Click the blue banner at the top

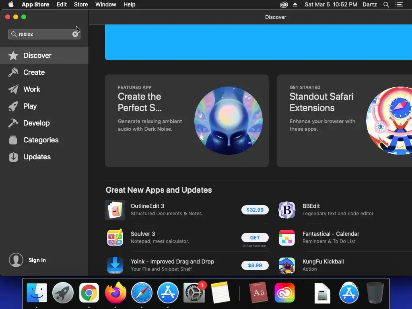tap(258, 42)
